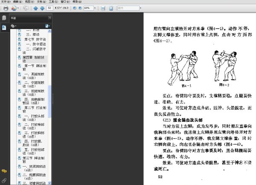Screen dimensions: 256x185
Task: Click figure 图4-1 illustration on page
Action: point(183,68)
